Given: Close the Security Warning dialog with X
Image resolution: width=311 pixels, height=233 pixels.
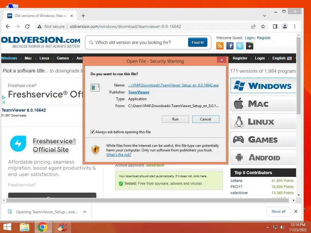Looking at the screenshot, I should 221,60.
